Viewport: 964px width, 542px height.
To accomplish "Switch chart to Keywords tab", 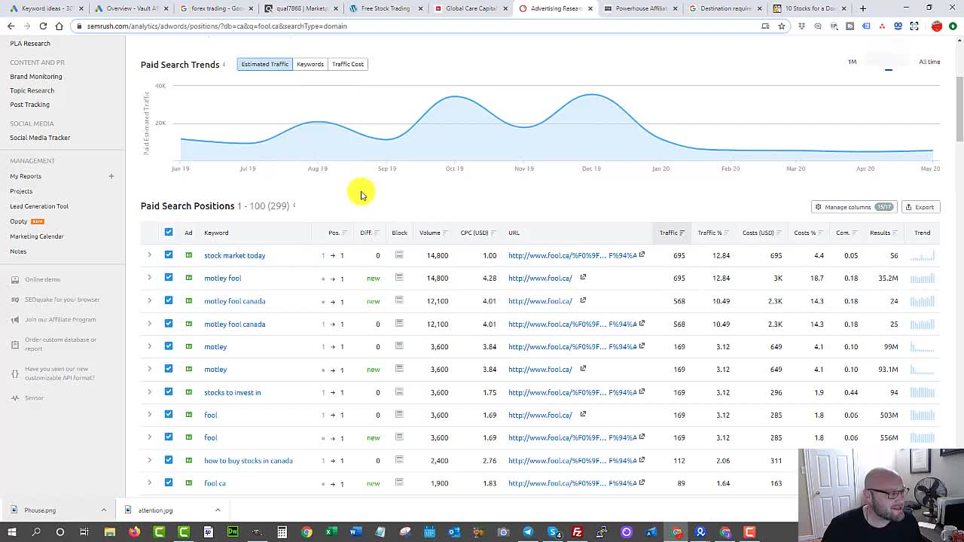I will click(x=310, y=64).
